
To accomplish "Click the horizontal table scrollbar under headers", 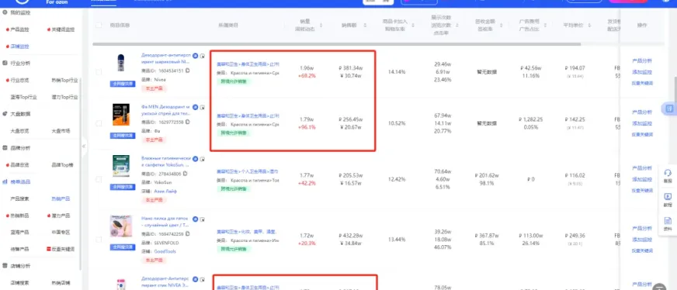I will (x=337, y=44).
